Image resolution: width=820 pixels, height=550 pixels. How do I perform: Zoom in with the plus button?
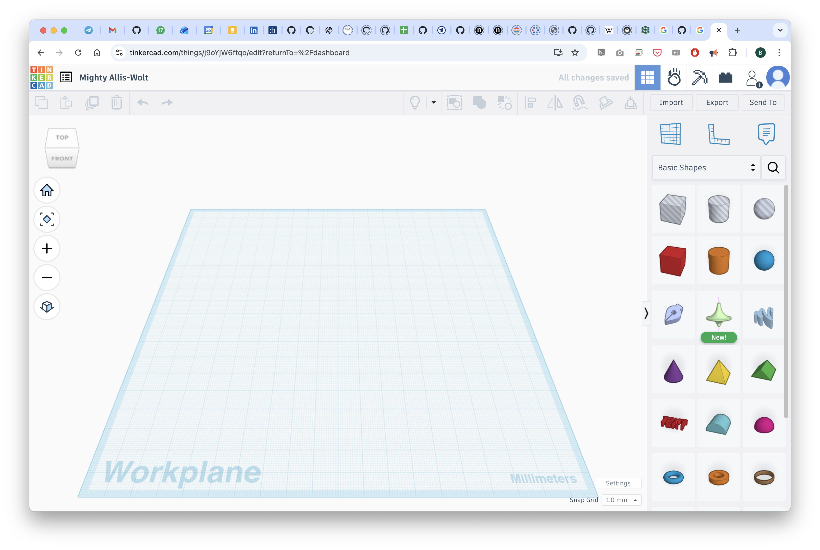(47, 249)
